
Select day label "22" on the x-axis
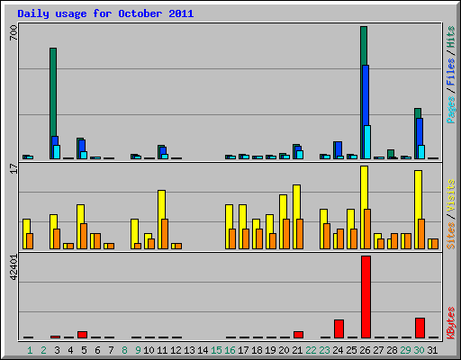(x=311, y=350)
